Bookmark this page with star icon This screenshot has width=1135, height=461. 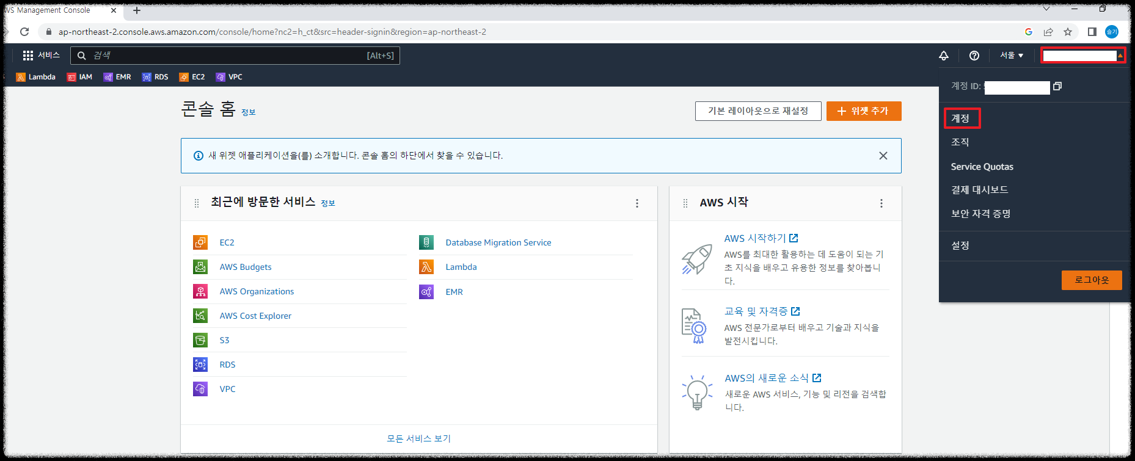[1068, 32]
